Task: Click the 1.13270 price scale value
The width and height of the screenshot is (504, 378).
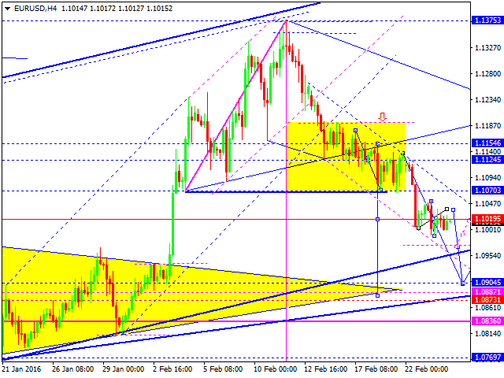Action: tap(488, 48)
